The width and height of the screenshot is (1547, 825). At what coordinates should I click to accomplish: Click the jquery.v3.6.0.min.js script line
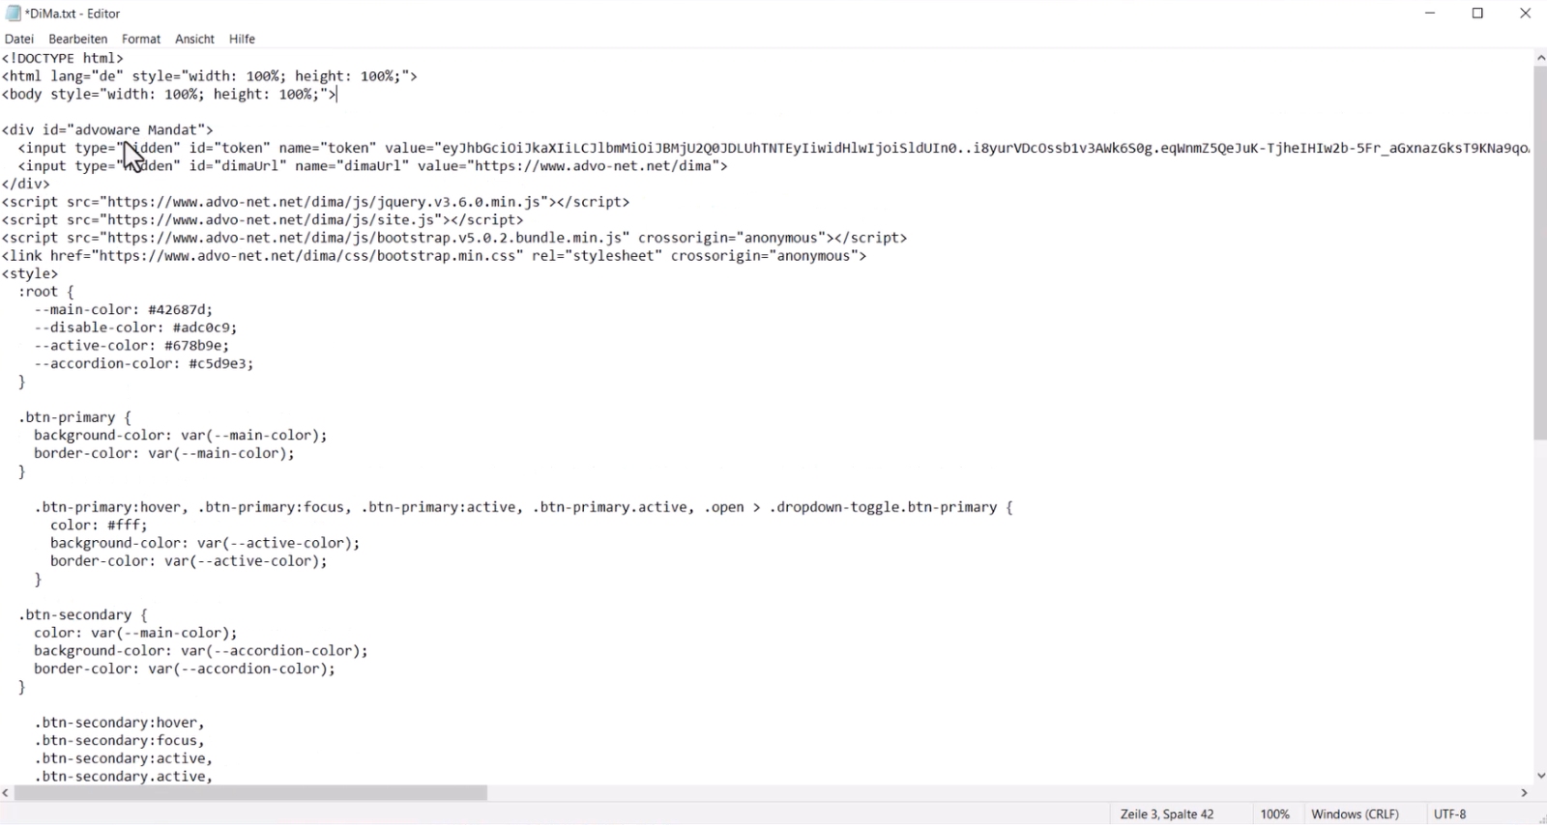tap(315, 202)
